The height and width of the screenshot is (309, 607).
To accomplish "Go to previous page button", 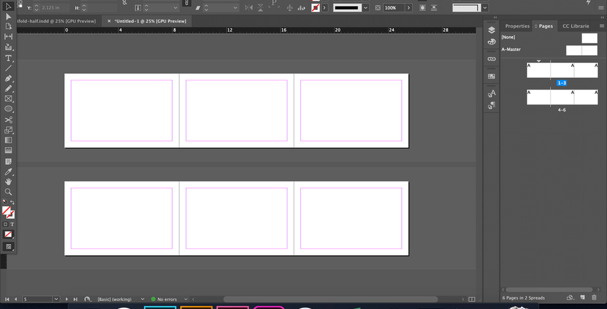I will click(x=16, y=299).
